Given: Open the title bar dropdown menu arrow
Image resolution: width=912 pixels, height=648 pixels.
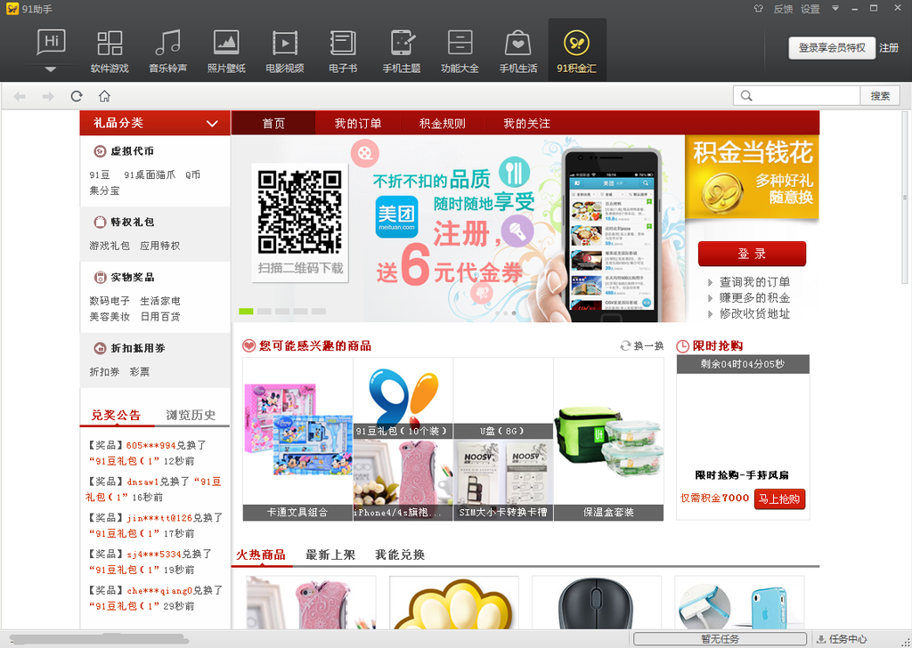Looking at the screenshot, I should pos(835,8).
